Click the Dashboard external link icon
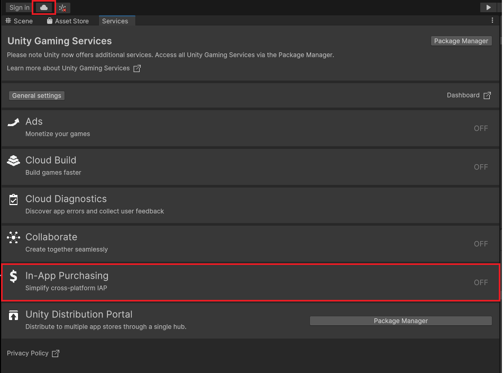Screen dimensions: 503x373 point(487,95)
